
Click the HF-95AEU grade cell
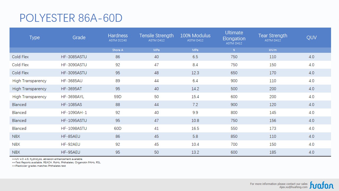(70, 152)
